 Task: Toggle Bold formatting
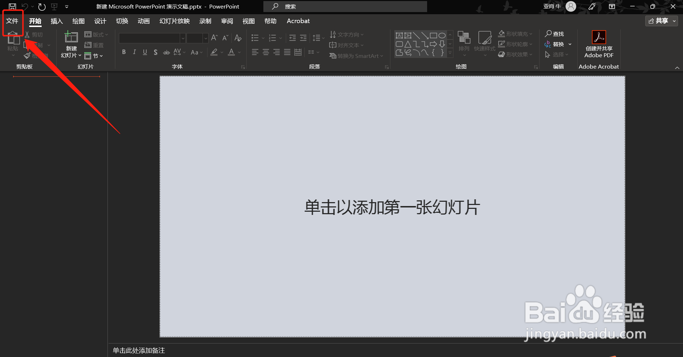pos(124,52)
